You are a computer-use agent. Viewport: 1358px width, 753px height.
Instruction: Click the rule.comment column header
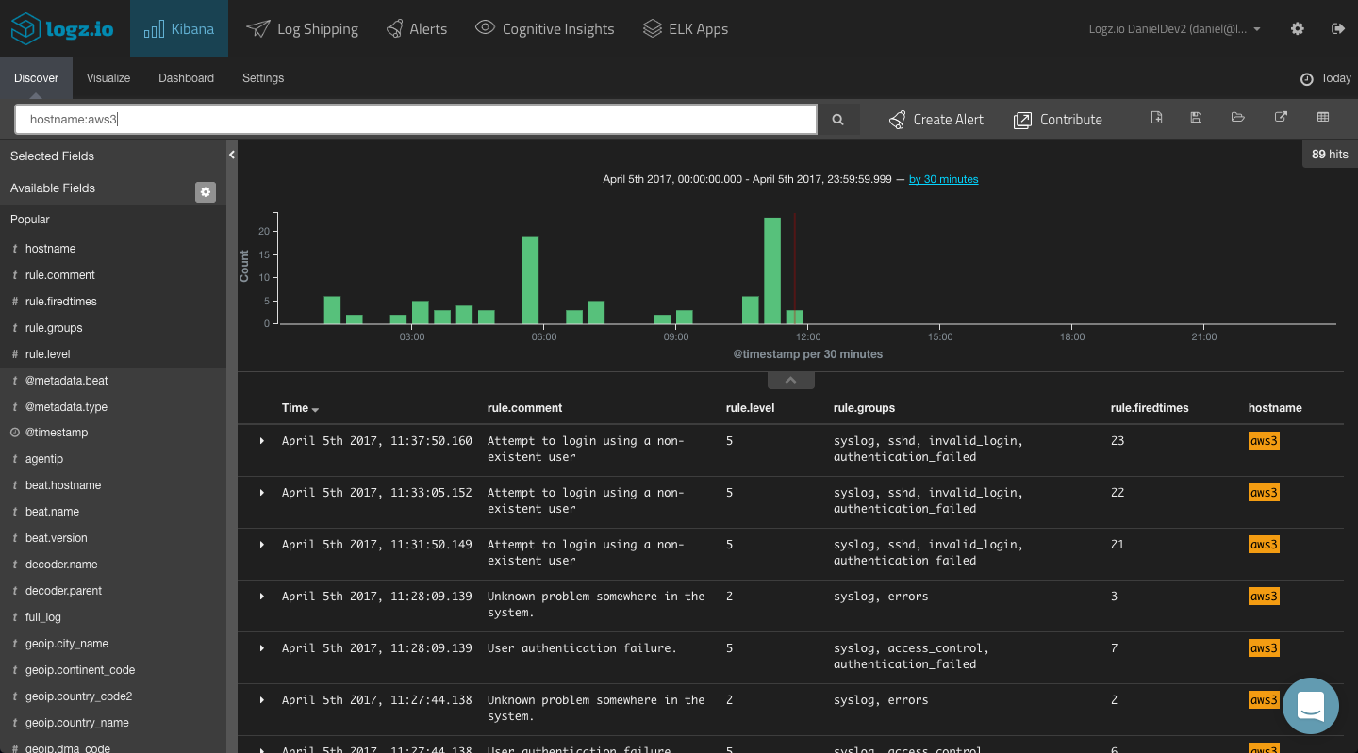[x=524, y=408]
